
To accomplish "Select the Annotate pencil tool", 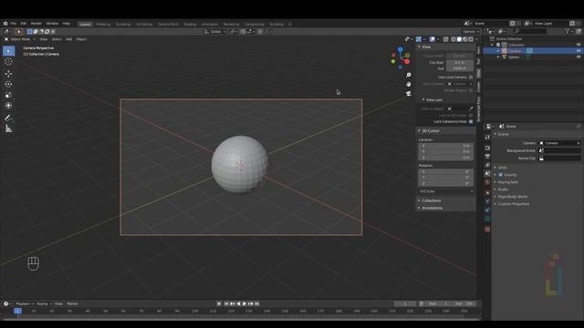I will tap(8, 118).
